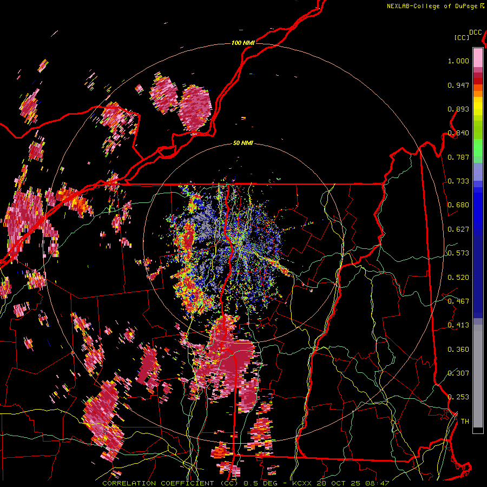Click the TH legend label

(465, 422)
